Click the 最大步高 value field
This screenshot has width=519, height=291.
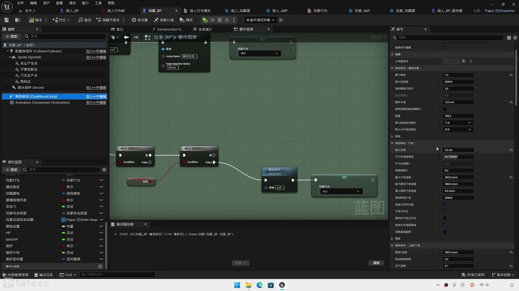[458, 150]
